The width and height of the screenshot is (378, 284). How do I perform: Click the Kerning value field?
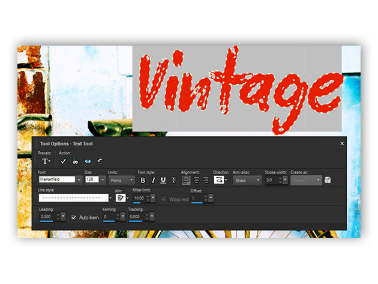(x=110, y=216)
